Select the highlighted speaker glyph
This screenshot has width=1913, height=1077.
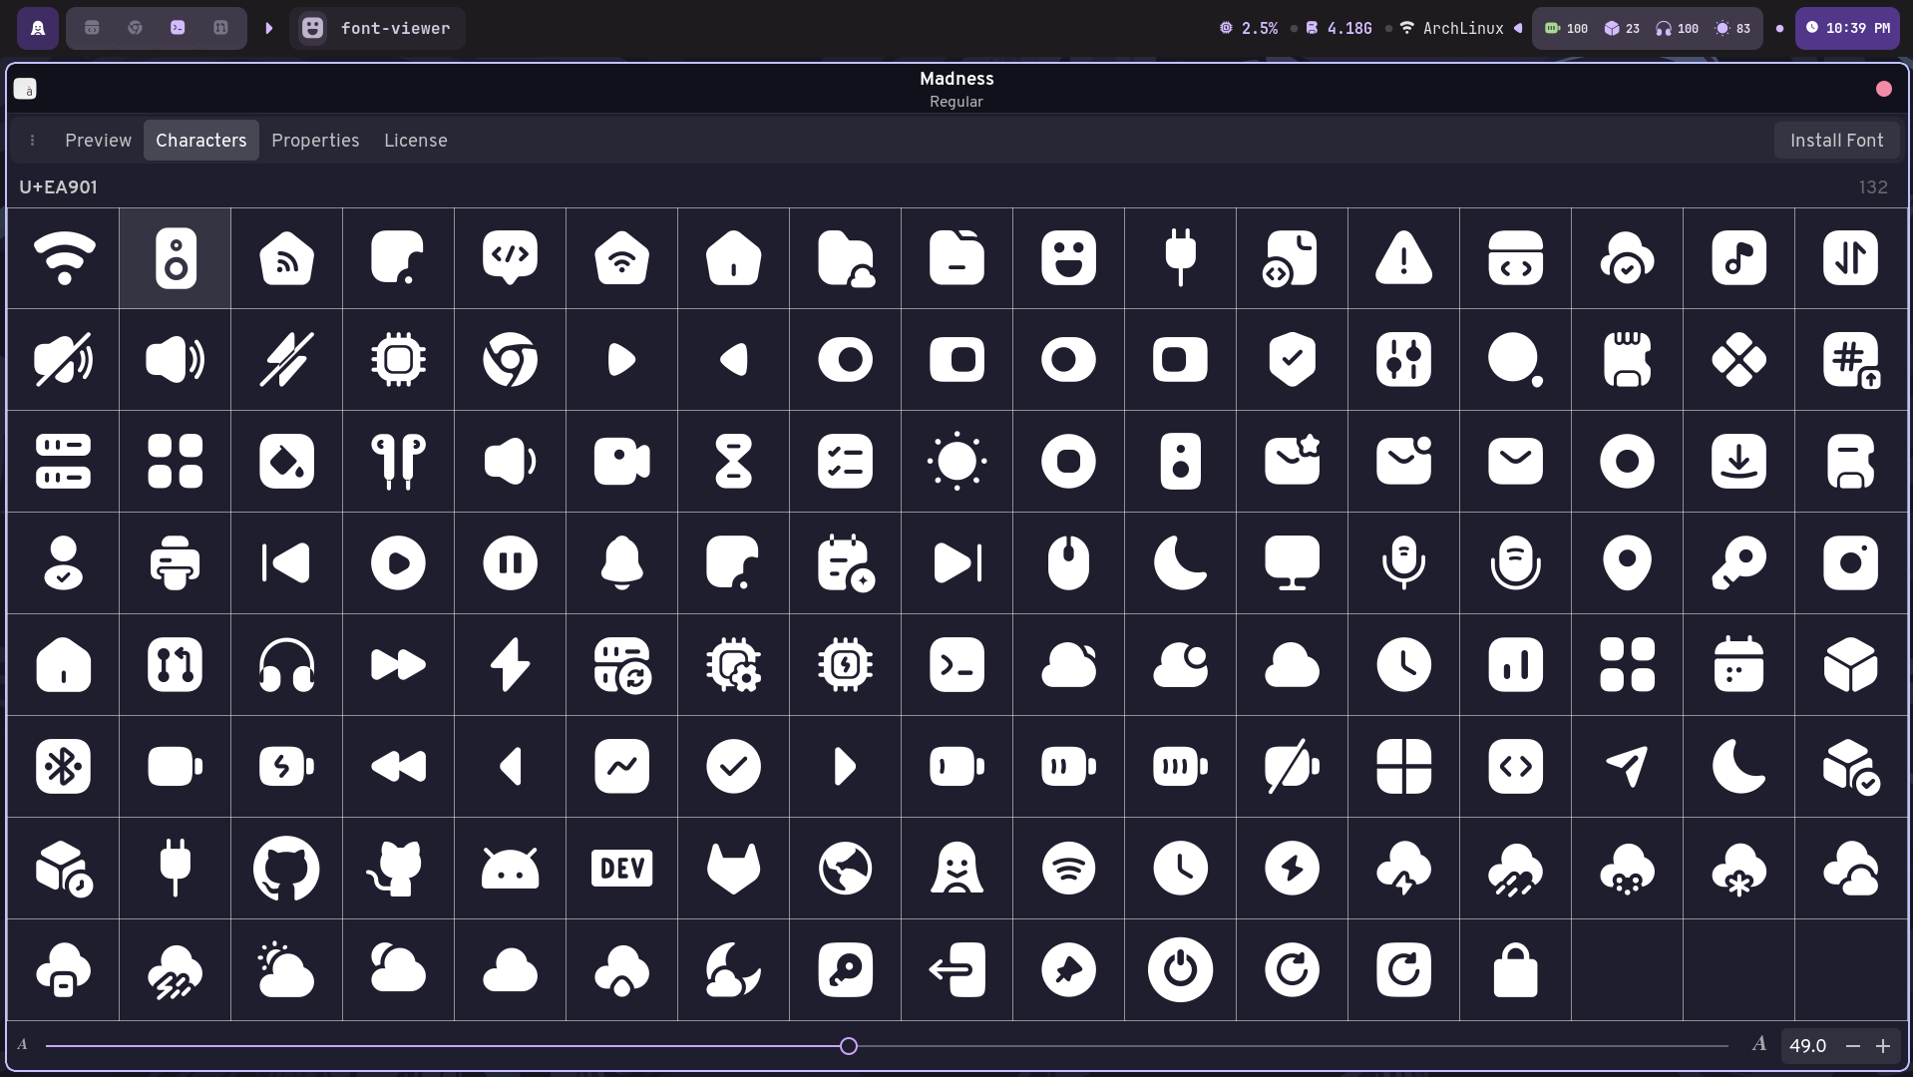click(x=176, y=258)
